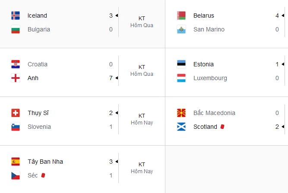Click the England flag next to Anh
Image resolution: width=288 pixels, height=193 pixels.
pos(16,78)
